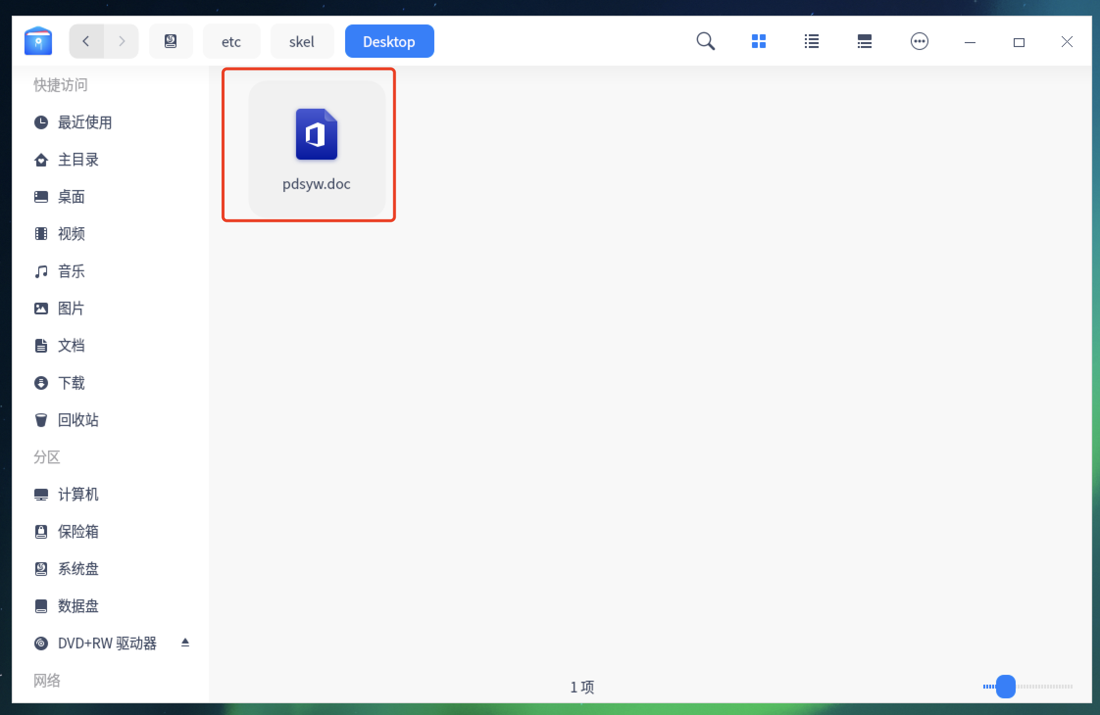Eject the DVD+RW drive
Image resolution: width=1100 pixels, height=715 pixels.
(185, 643)
